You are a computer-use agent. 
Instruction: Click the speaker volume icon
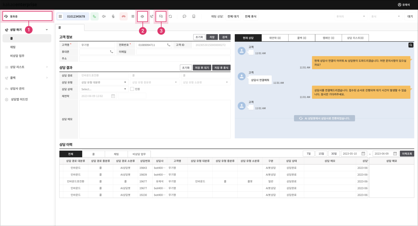tap(104, 17)
